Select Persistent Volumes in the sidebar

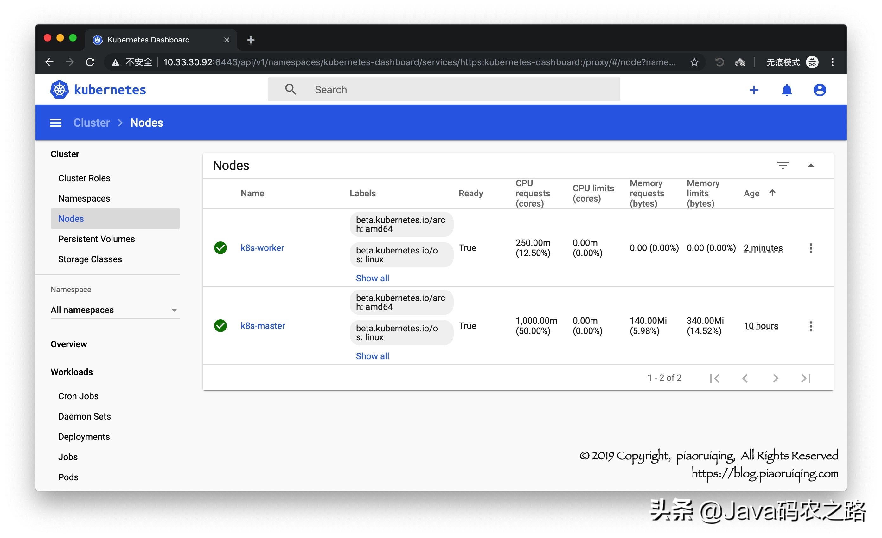point(96,239)
